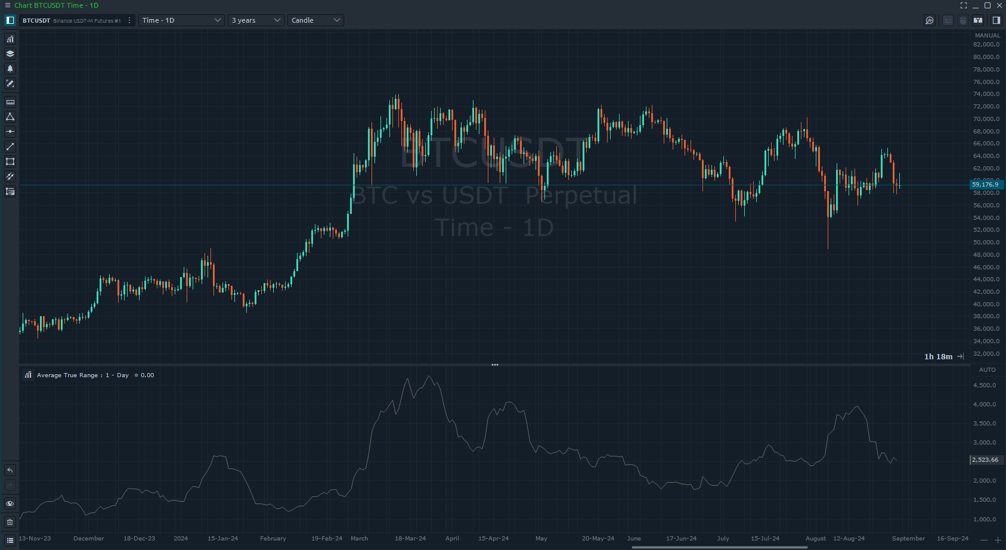The width and height of the screenshot is (1006, 550).
Task: Click the 2,523.66 ATR value label
Action: (x=986, y=460)
